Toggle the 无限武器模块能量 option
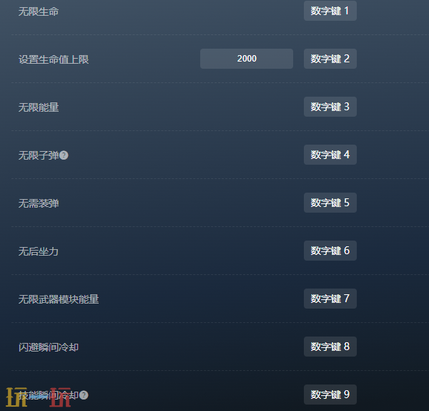This screenshot has width=429, height=411. pyautogui.click(x=59, y=299)
